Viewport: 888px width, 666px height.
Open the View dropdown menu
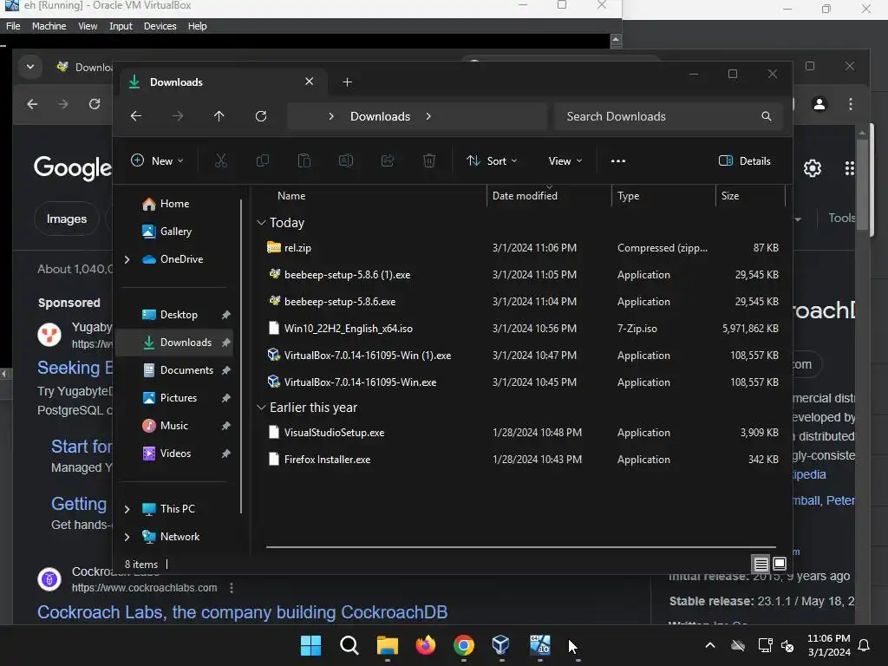tap(565, 160)
